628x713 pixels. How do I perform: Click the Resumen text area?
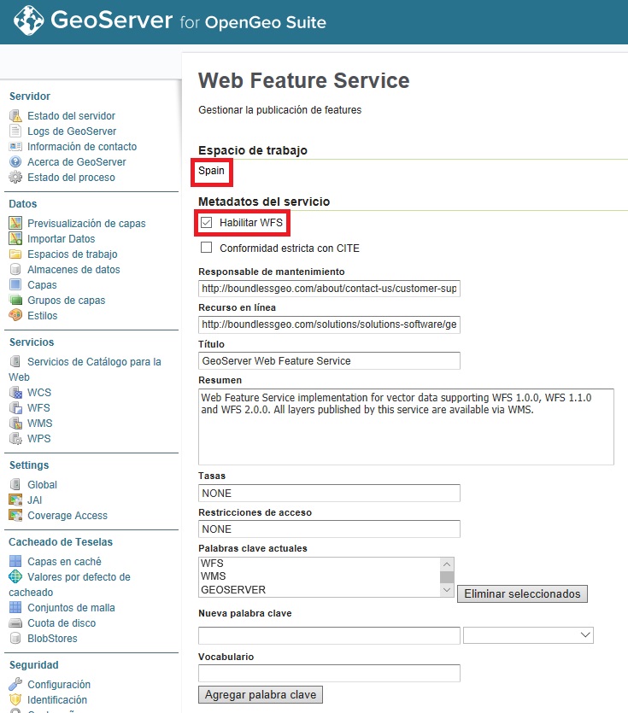click(406, 427)
